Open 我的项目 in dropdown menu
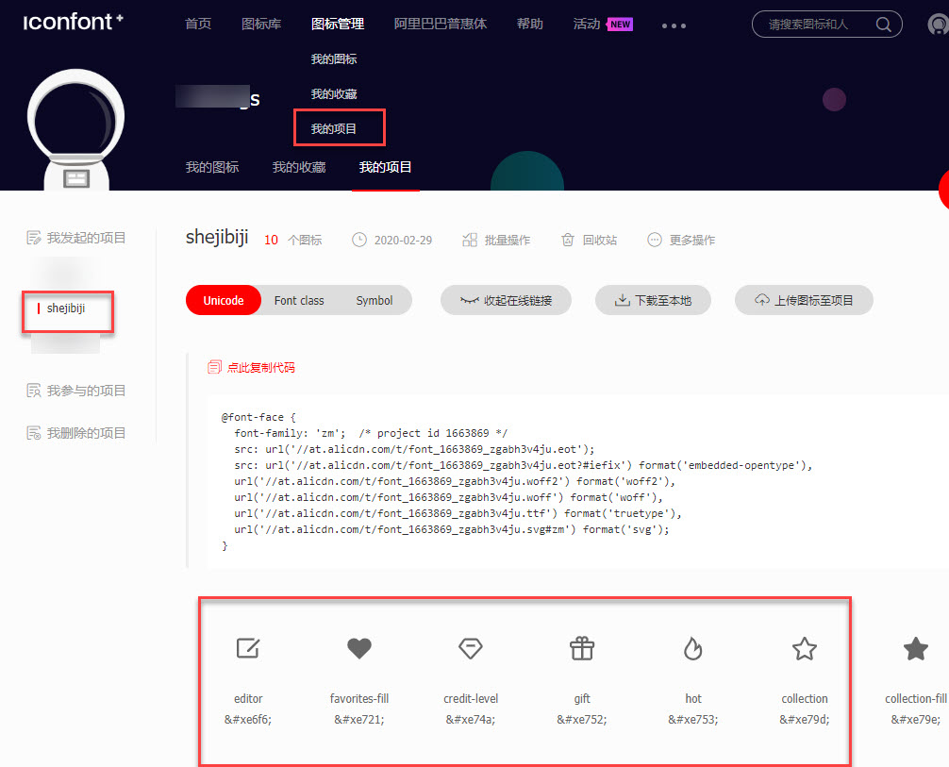This screenshot has width=949, height=767. 334,128
